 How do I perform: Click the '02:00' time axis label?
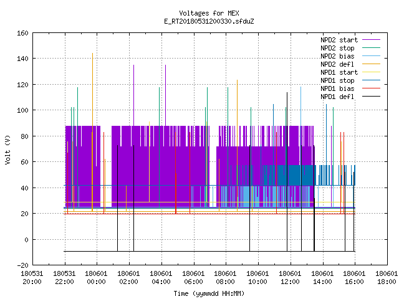click(128, 282)
